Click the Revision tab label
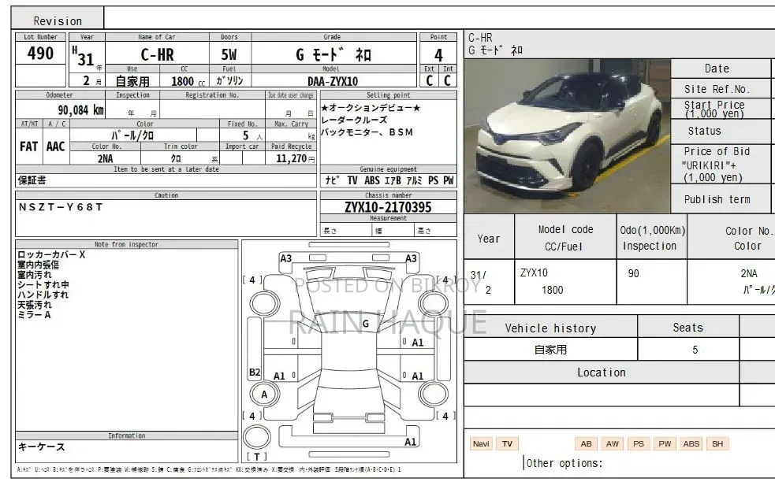This screenshot has height=493, width=775. [58, 20]
